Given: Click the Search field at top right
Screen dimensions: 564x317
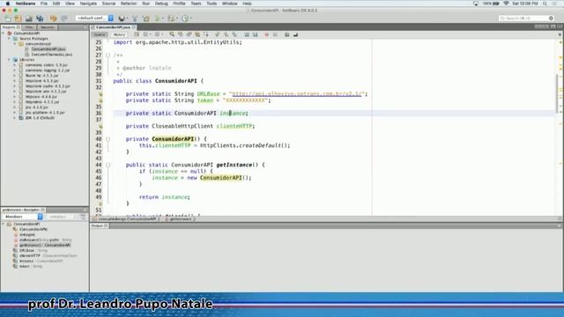Looking at the screenshot, I should [x=526, y=18].
